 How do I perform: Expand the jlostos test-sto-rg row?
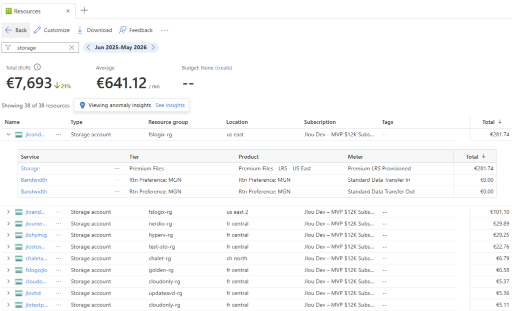tap(8, 247)
